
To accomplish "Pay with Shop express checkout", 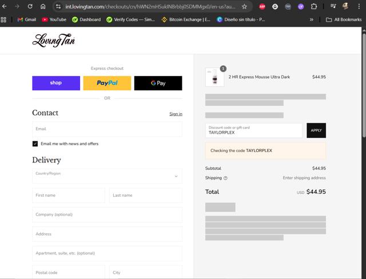I will click(56, 83).
